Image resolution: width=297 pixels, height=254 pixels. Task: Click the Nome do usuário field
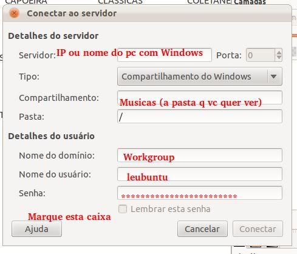coord(200,174)
